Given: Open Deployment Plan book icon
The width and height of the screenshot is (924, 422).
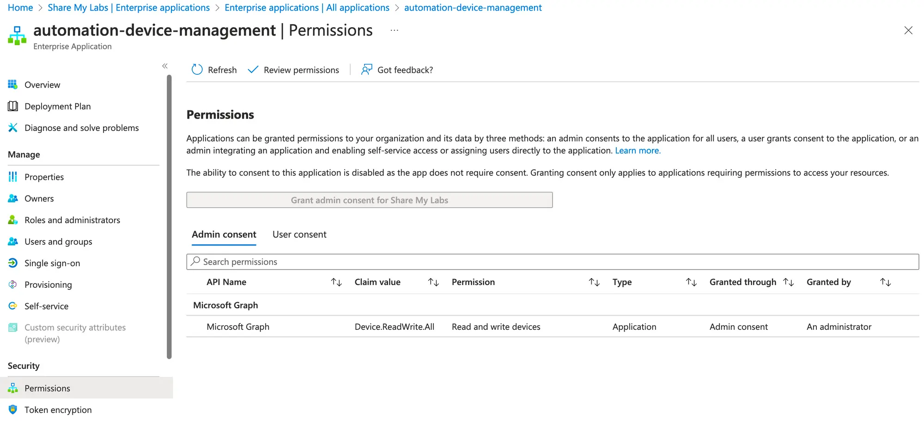Looking at the screenshot, I should pyautogui.click(x=13, y=107).
